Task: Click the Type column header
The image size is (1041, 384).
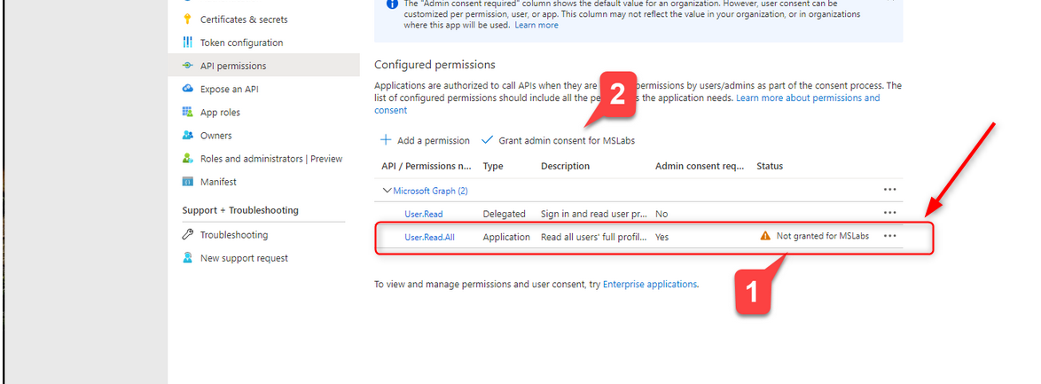Action: pyautogui.click(x=493, y=166)
